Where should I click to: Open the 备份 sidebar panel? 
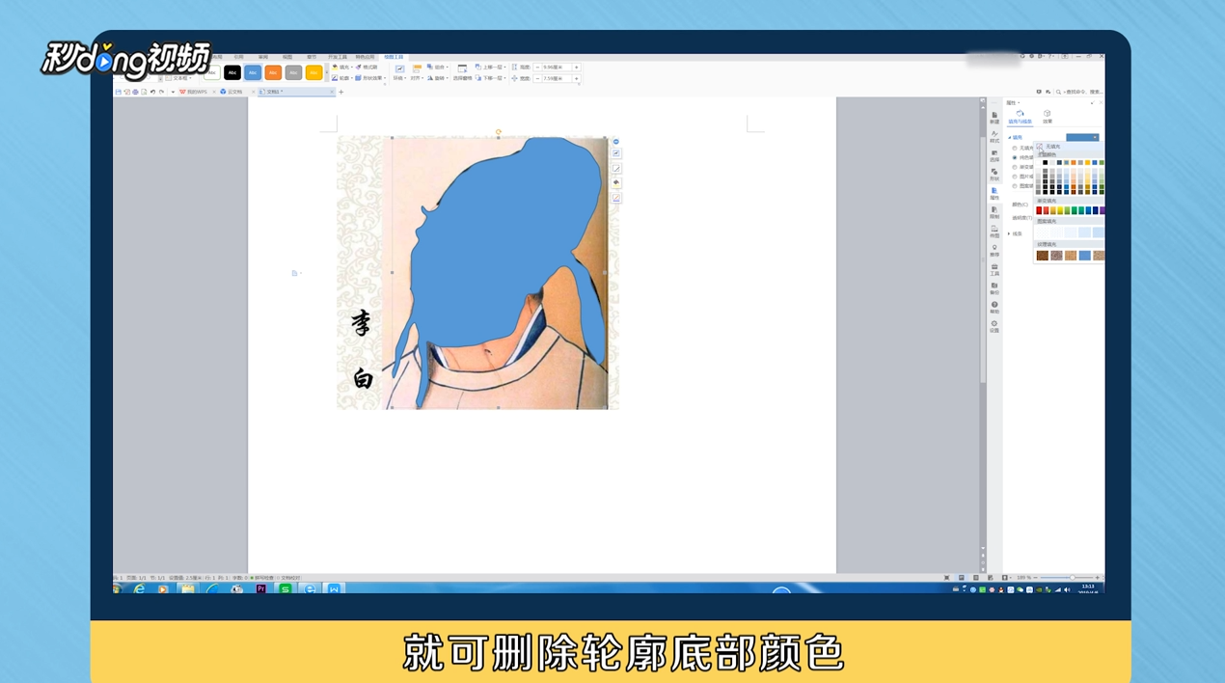pyautogui.click(x=994, y=288)
